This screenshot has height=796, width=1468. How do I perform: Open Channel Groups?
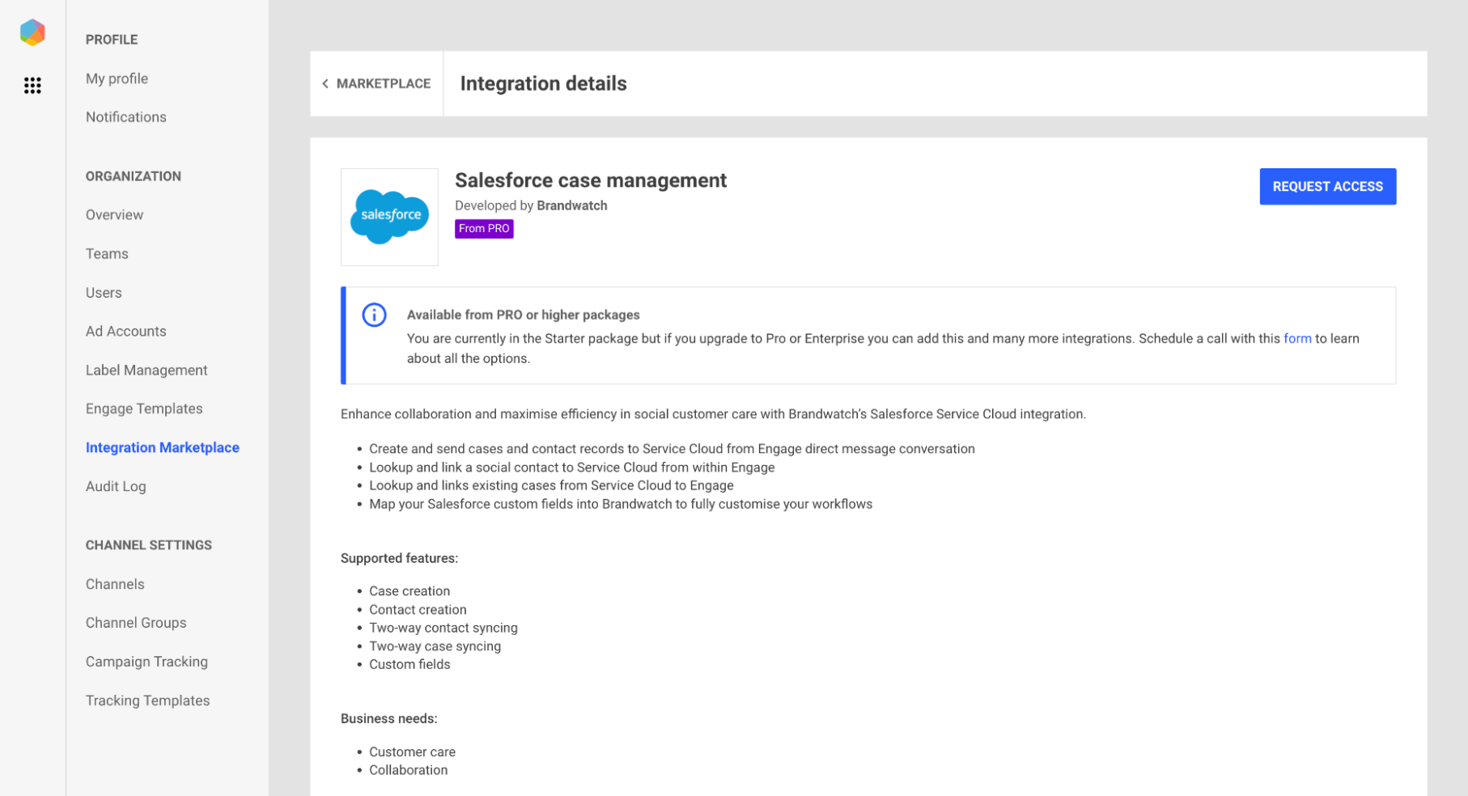(x=136, y=623)
